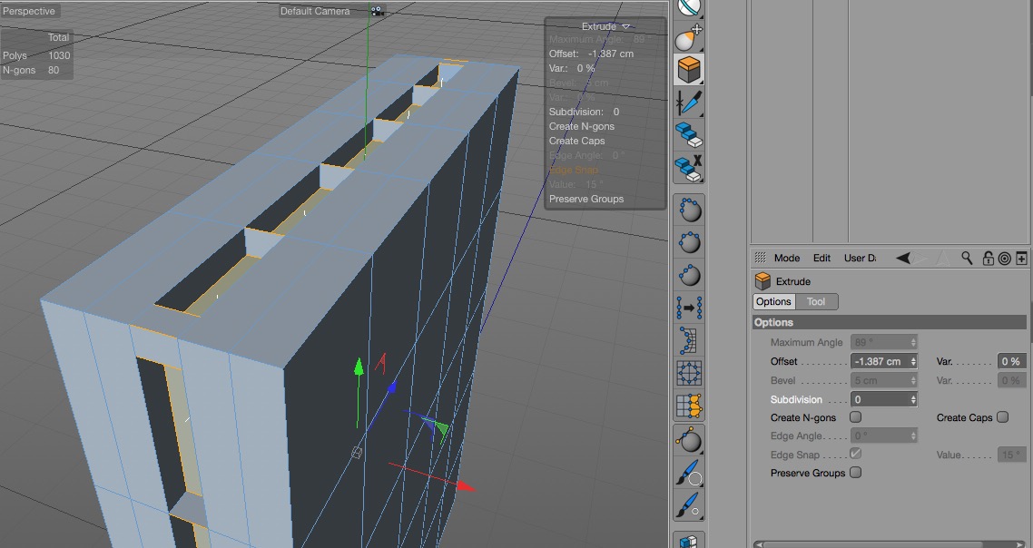Select the move light brush tool
This screenshot has width=1033, height=548.
[688, 37]
